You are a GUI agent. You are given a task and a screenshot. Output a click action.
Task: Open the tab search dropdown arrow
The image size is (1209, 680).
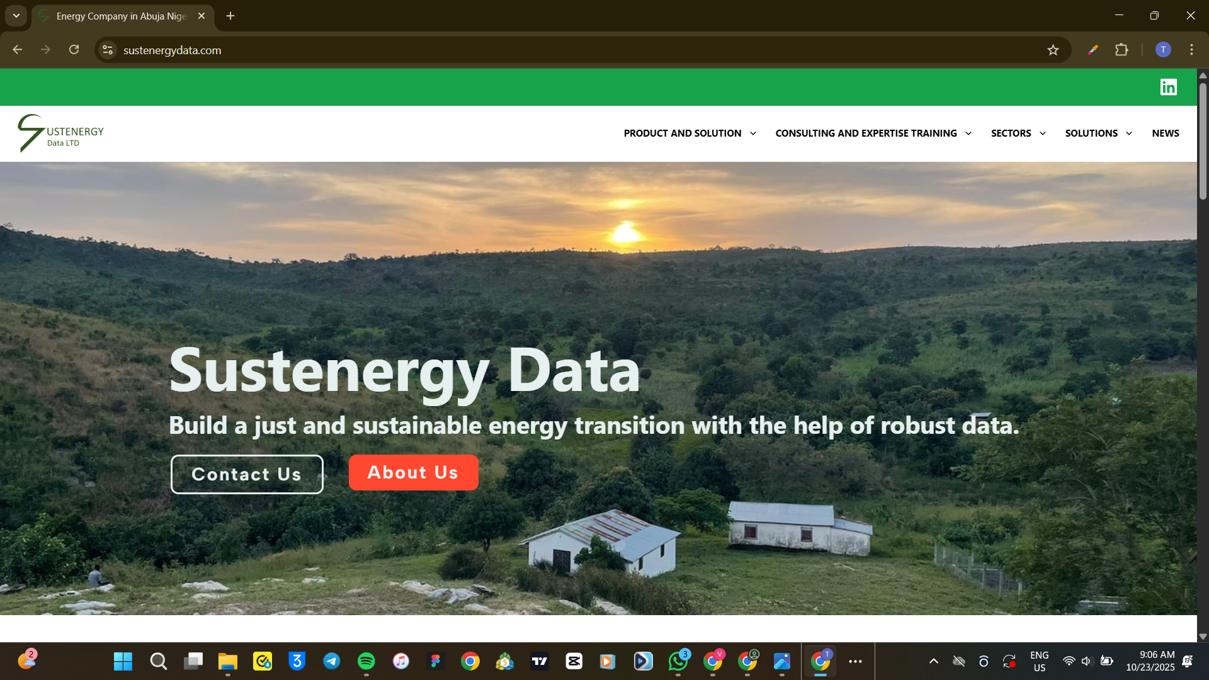coord(16,16)
